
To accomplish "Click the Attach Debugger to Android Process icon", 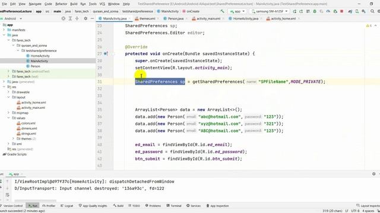I will [335, 11].
